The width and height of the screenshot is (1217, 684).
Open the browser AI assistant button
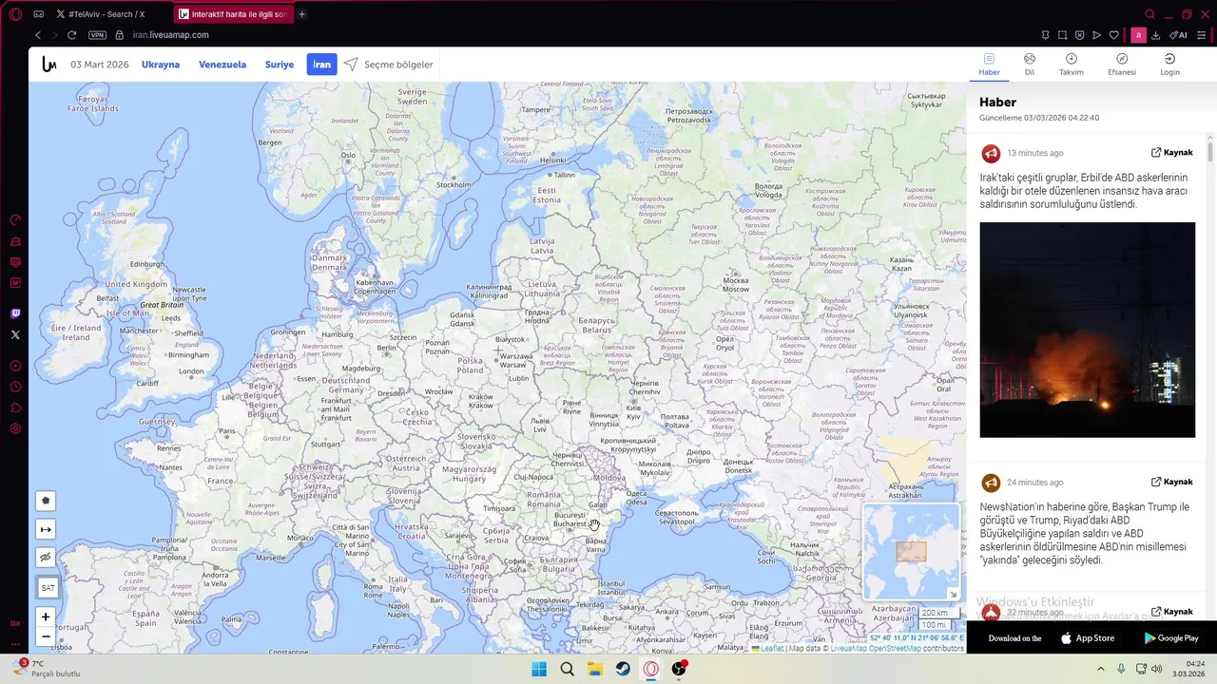point(1178,35)
